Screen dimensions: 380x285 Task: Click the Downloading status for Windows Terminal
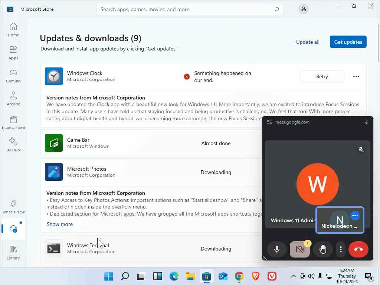click(x=216, y=249)
